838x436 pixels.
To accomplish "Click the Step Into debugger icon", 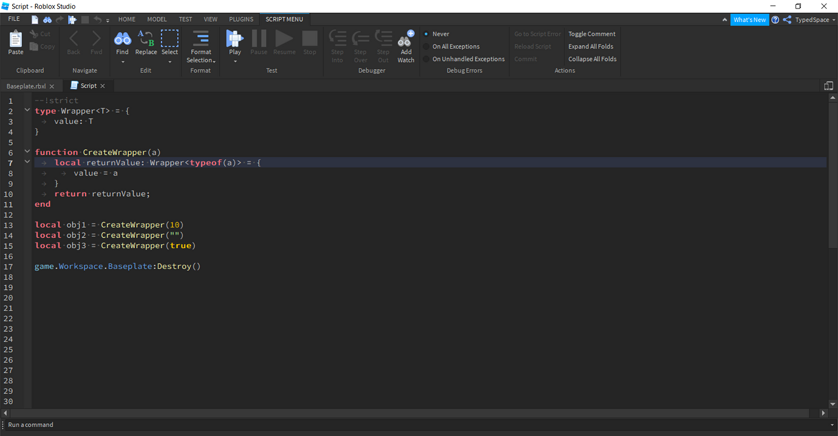I will pos(338,43).
